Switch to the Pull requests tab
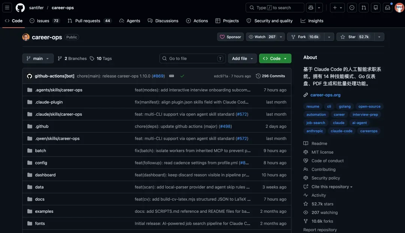Screen dimensions: 405x233 89,21
